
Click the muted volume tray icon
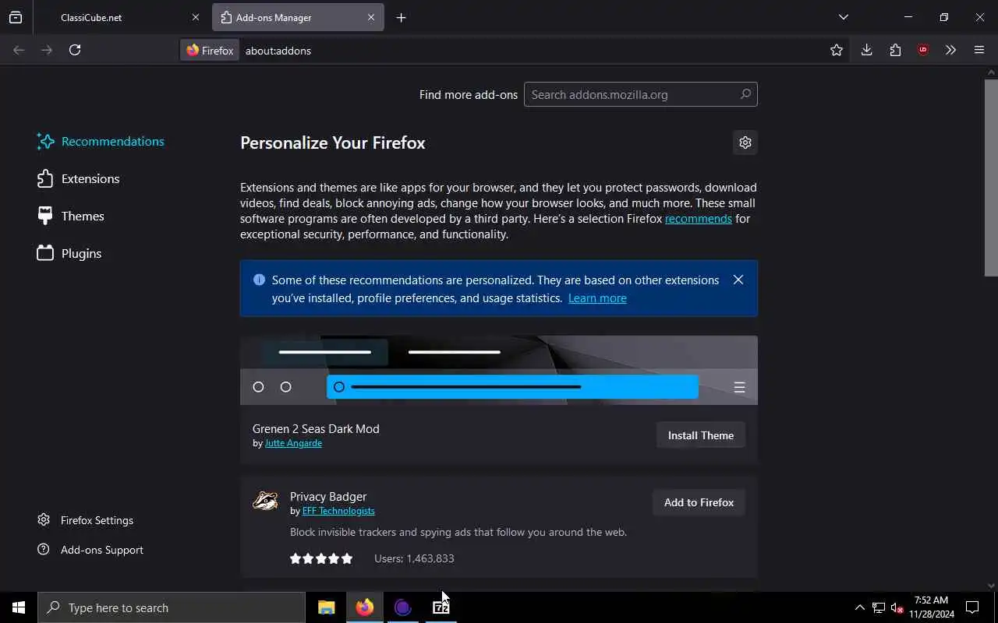tap(897, 607)
